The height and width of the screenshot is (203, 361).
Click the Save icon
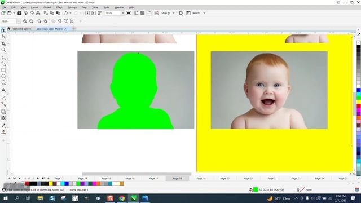pyautogui.click(x=20, y=13)
